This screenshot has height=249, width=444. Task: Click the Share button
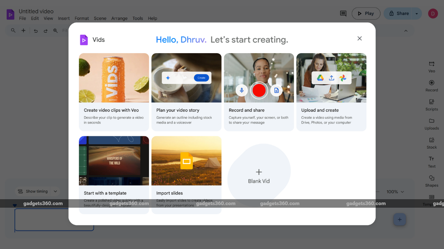click(398, 14)
